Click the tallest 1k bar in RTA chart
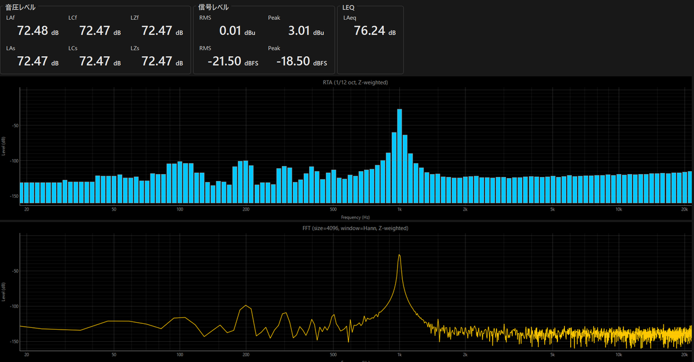 click(x=399, y=156)
